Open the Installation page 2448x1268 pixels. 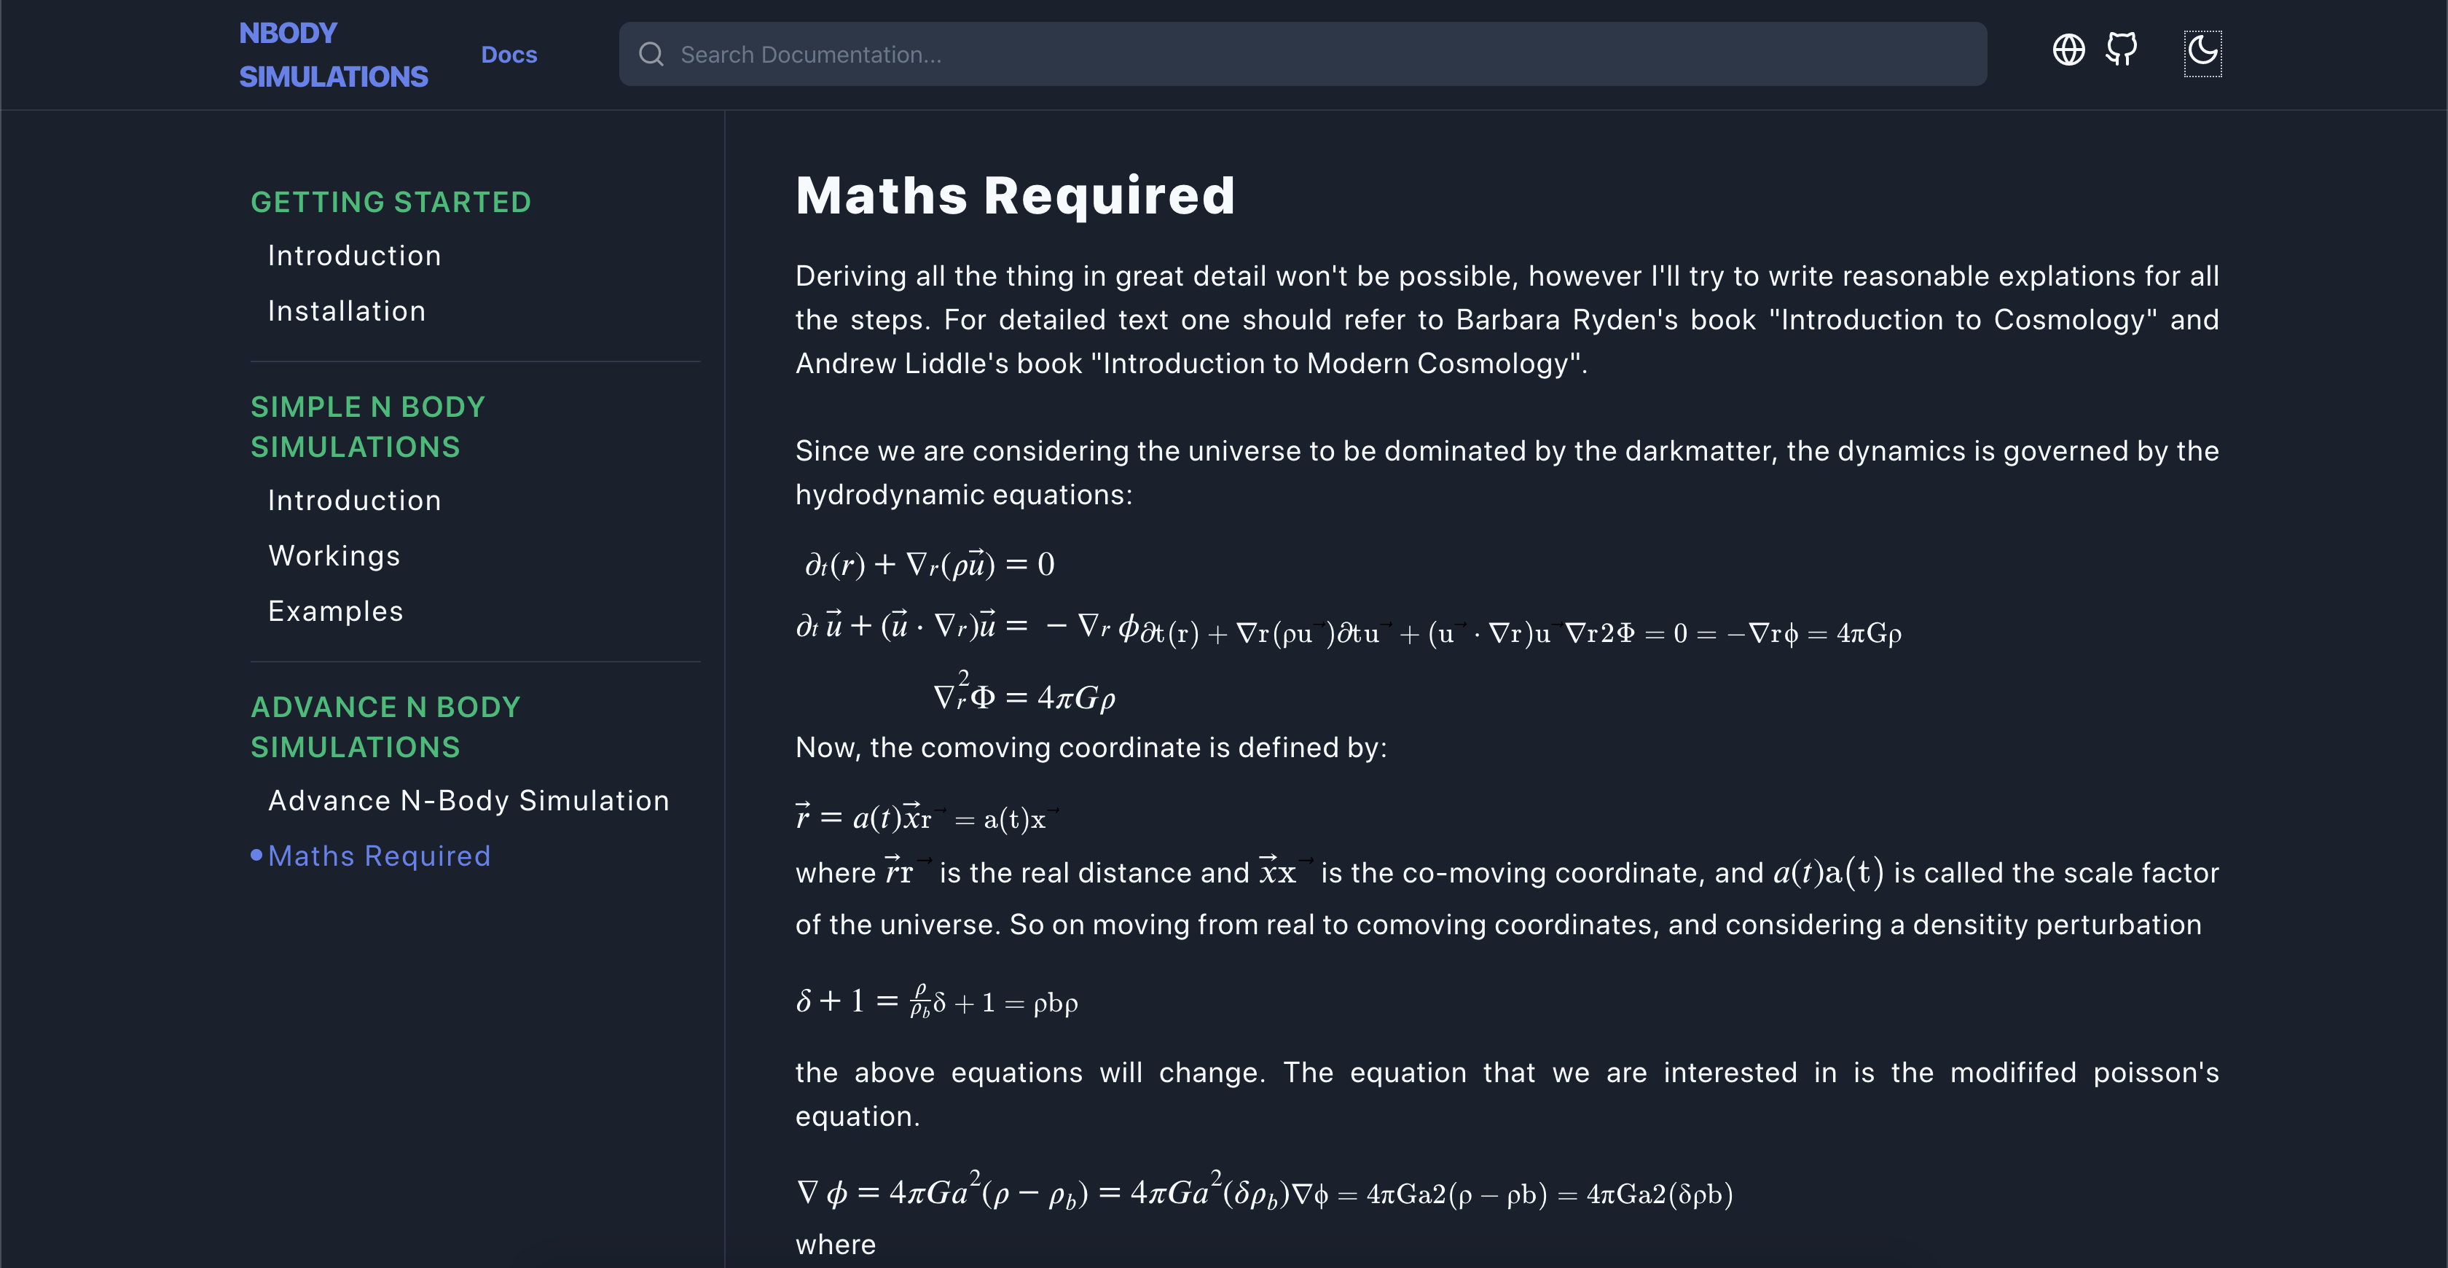(x=347, y=311)
